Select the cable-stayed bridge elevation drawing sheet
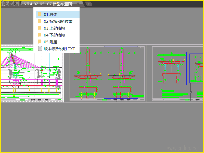Image resolution: width=204 pixels, height=153 pixels. pyautogui.click(x=32, y=73)
